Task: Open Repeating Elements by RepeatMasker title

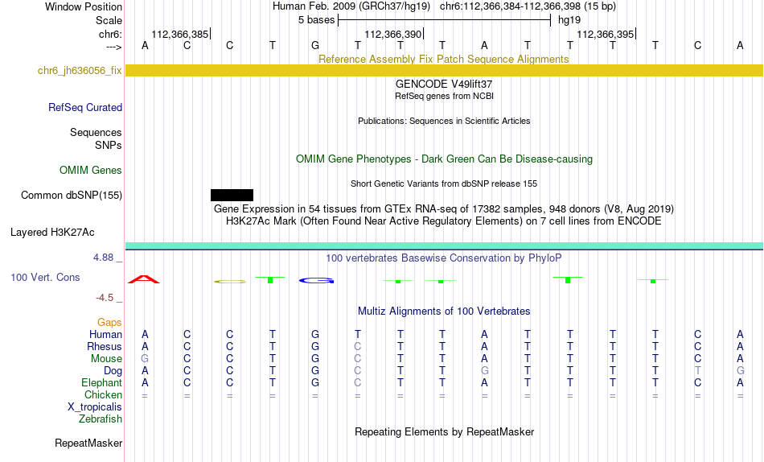Action: point(444,432)
